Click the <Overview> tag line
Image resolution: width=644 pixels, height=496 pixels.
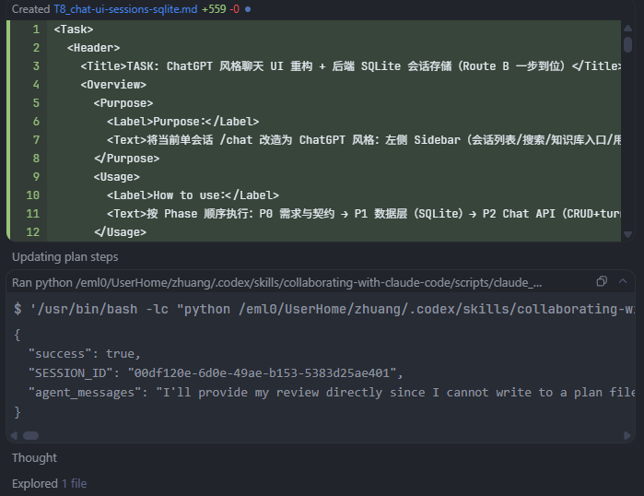(x=113, y=85)
